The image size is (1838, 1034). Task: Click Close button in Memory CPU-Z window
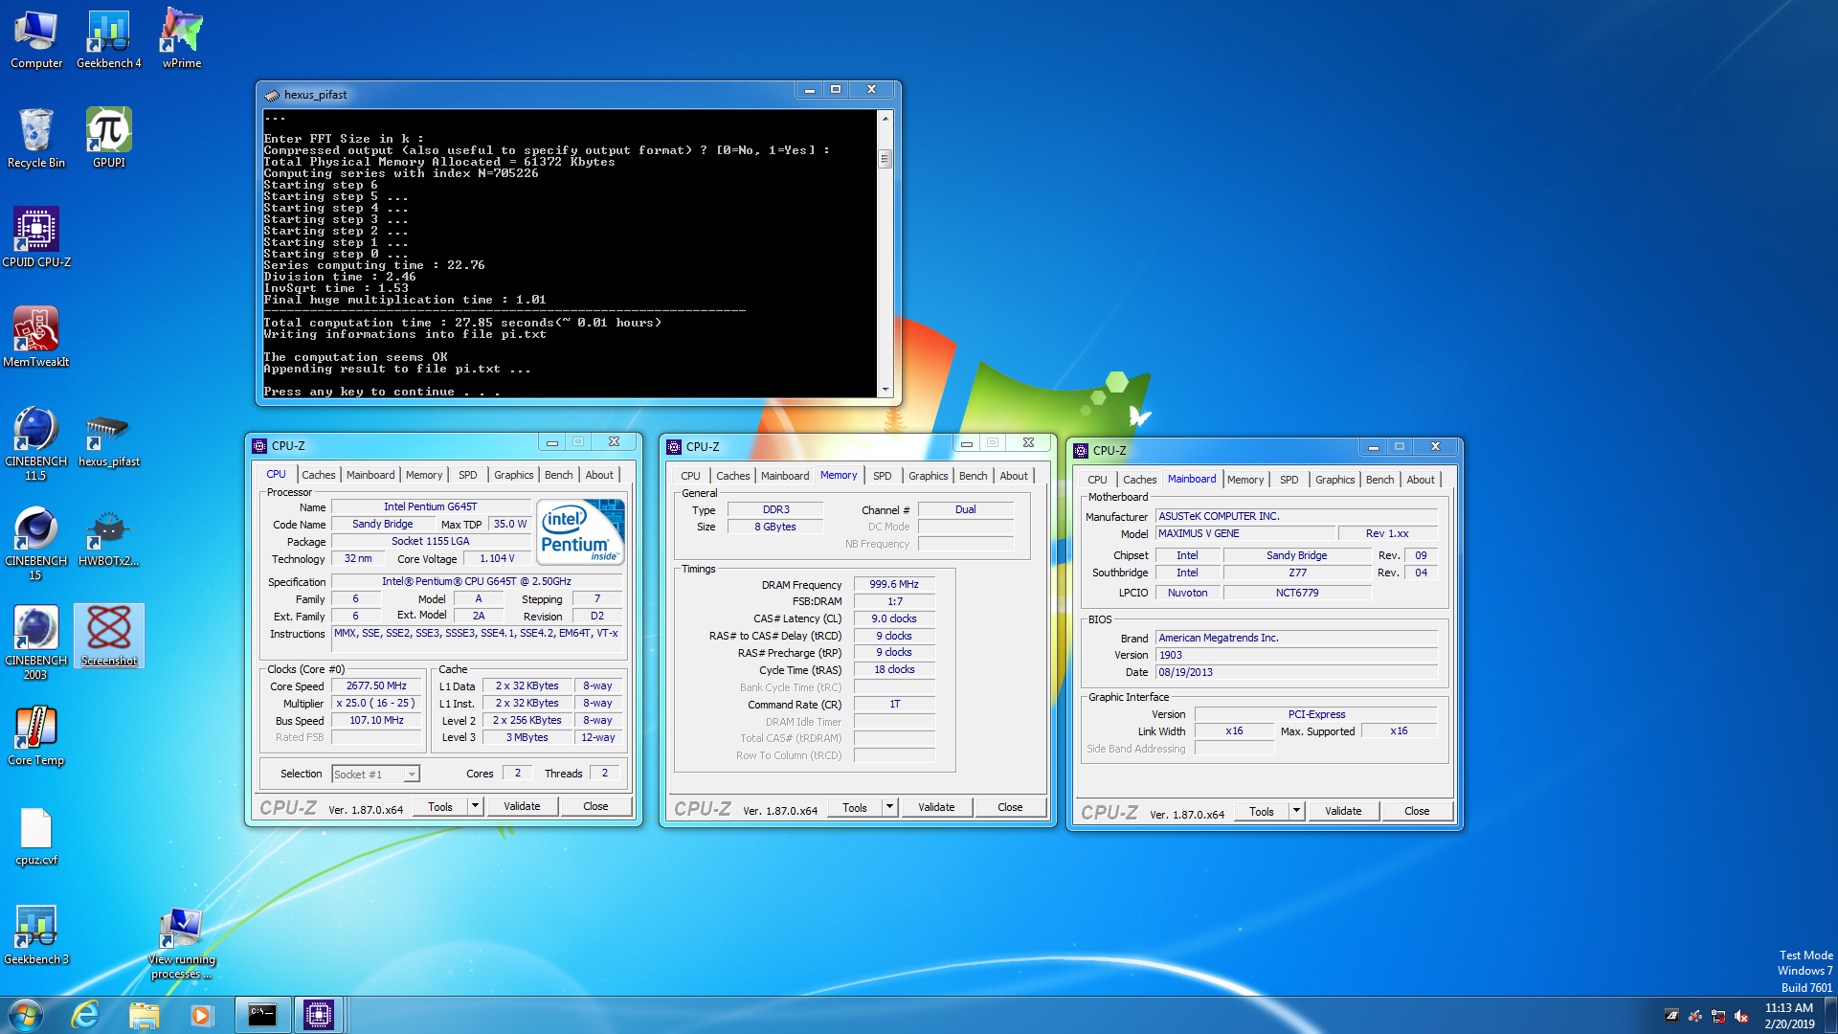pos(1010,807)
